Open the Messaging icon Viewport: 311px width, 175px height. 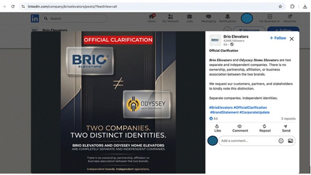(x=208, y=18)
